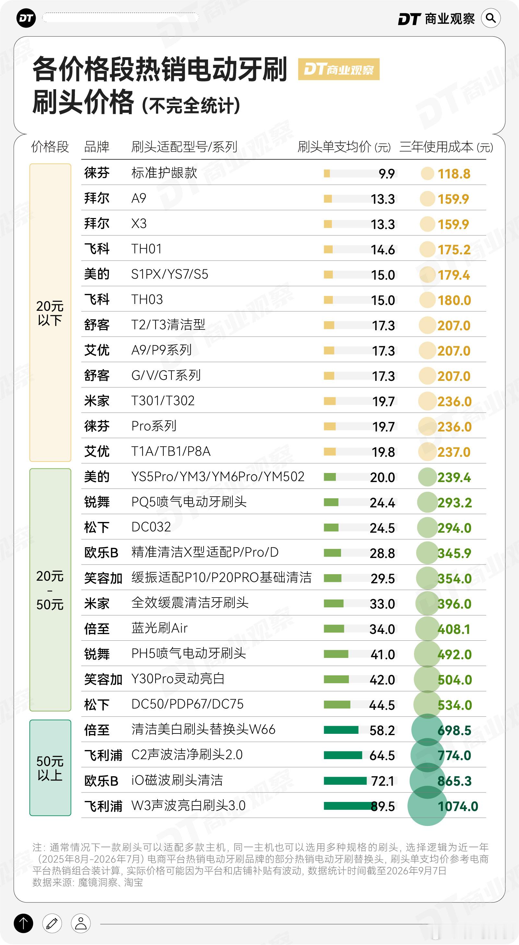Click the 237.0 cost value

coord(454,452)
